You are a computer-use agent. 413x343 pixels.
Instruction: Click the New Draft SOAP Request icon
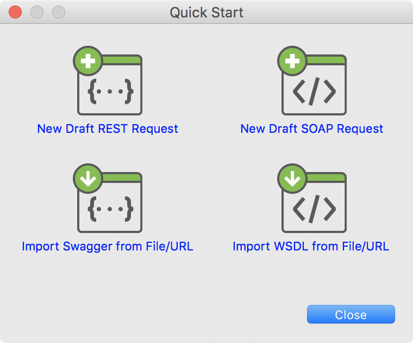tap(313, 84)
